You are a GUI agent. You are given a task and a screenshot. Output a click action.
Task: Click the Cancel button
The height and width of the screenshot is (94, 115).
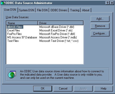[x=63, y=89]
